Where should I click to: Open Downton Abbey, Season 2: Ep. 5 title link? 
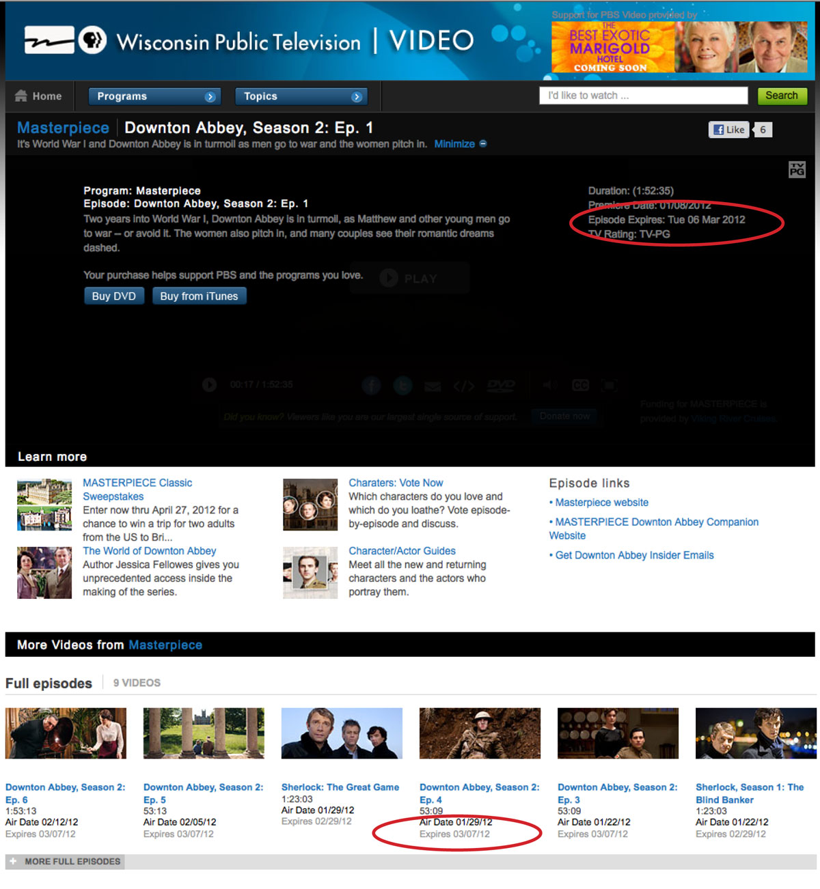[203, 793]
